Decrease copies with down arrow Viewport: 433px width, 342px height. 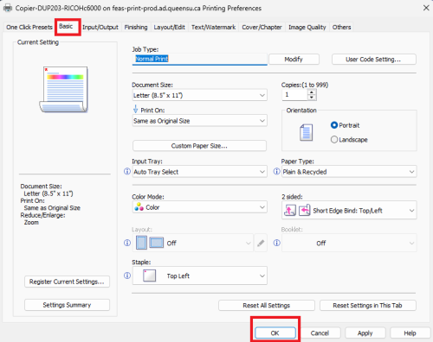point(312,98)
